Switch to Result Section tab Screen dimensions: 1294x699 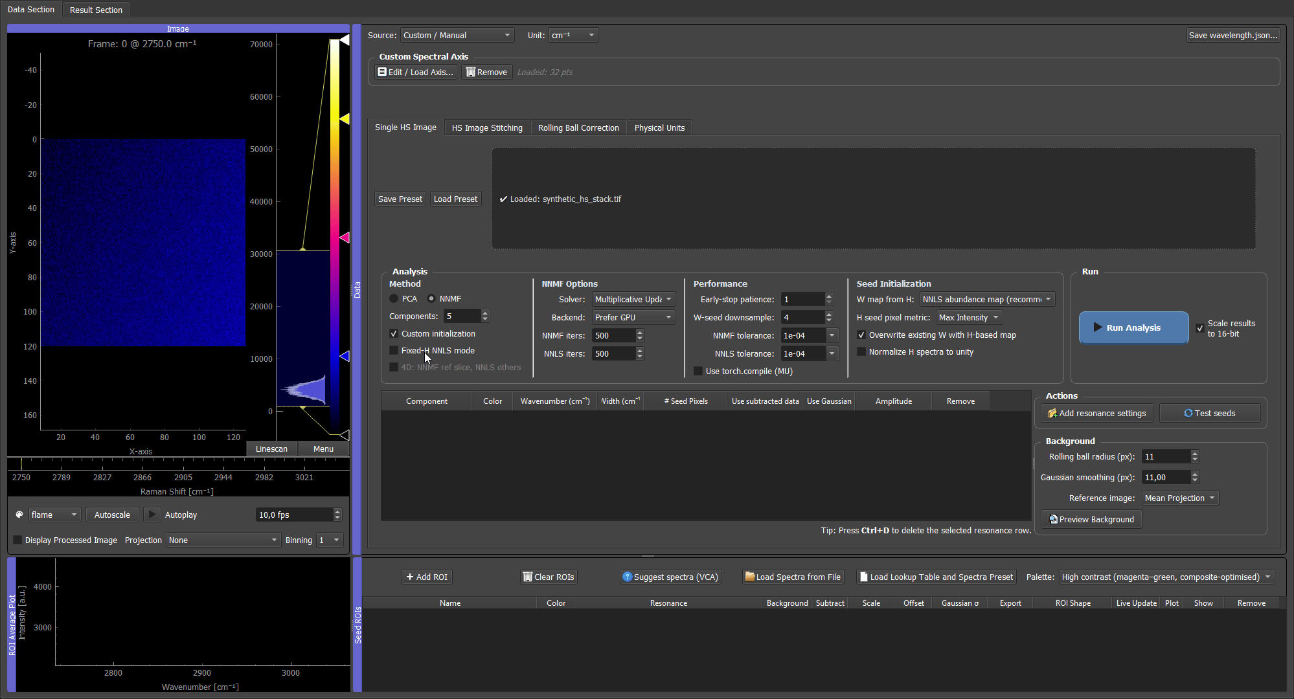pyautogui.click(x=96, y=10)
